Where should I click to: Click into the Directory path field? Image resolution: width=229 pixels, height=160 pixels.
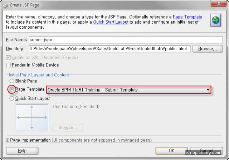click(x=110, y=48)
